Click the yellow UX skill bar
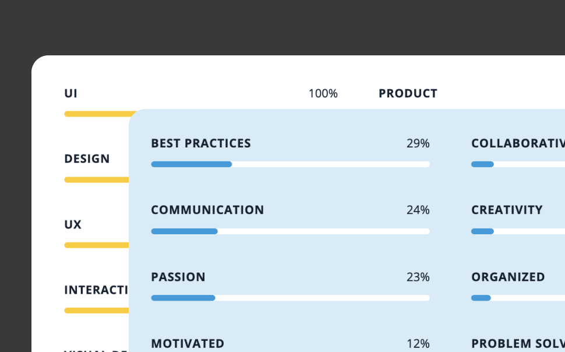 pos(97,245)
